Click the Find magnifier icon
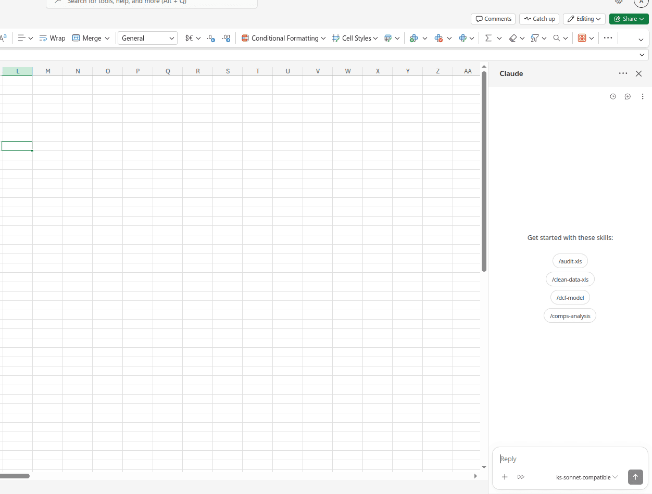Image resolution: width=652 pixels, height=494 pixels. pyautogui.click(x=557, y=38)
